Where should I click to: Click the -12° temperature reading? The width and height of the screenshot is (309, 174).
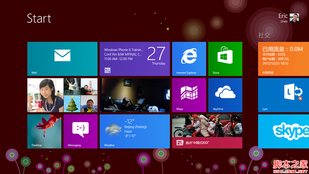pyautogui.click(x=129, y=121)
